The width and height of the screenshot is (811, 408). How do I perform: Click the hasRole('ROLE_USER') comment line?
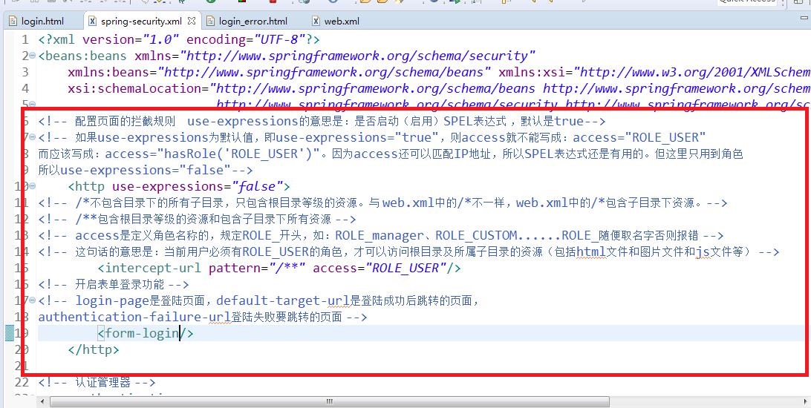(391, 154)
